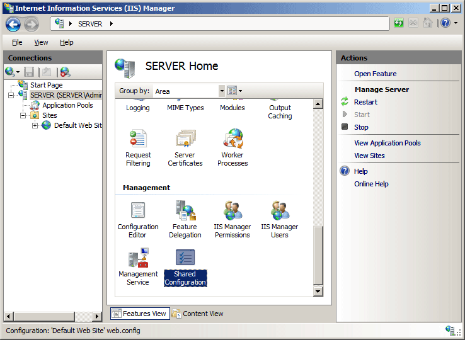The width and height of the screenshot is (465, 340).
Task: Click the View Application Pools link
Action: tap(387, 143)
